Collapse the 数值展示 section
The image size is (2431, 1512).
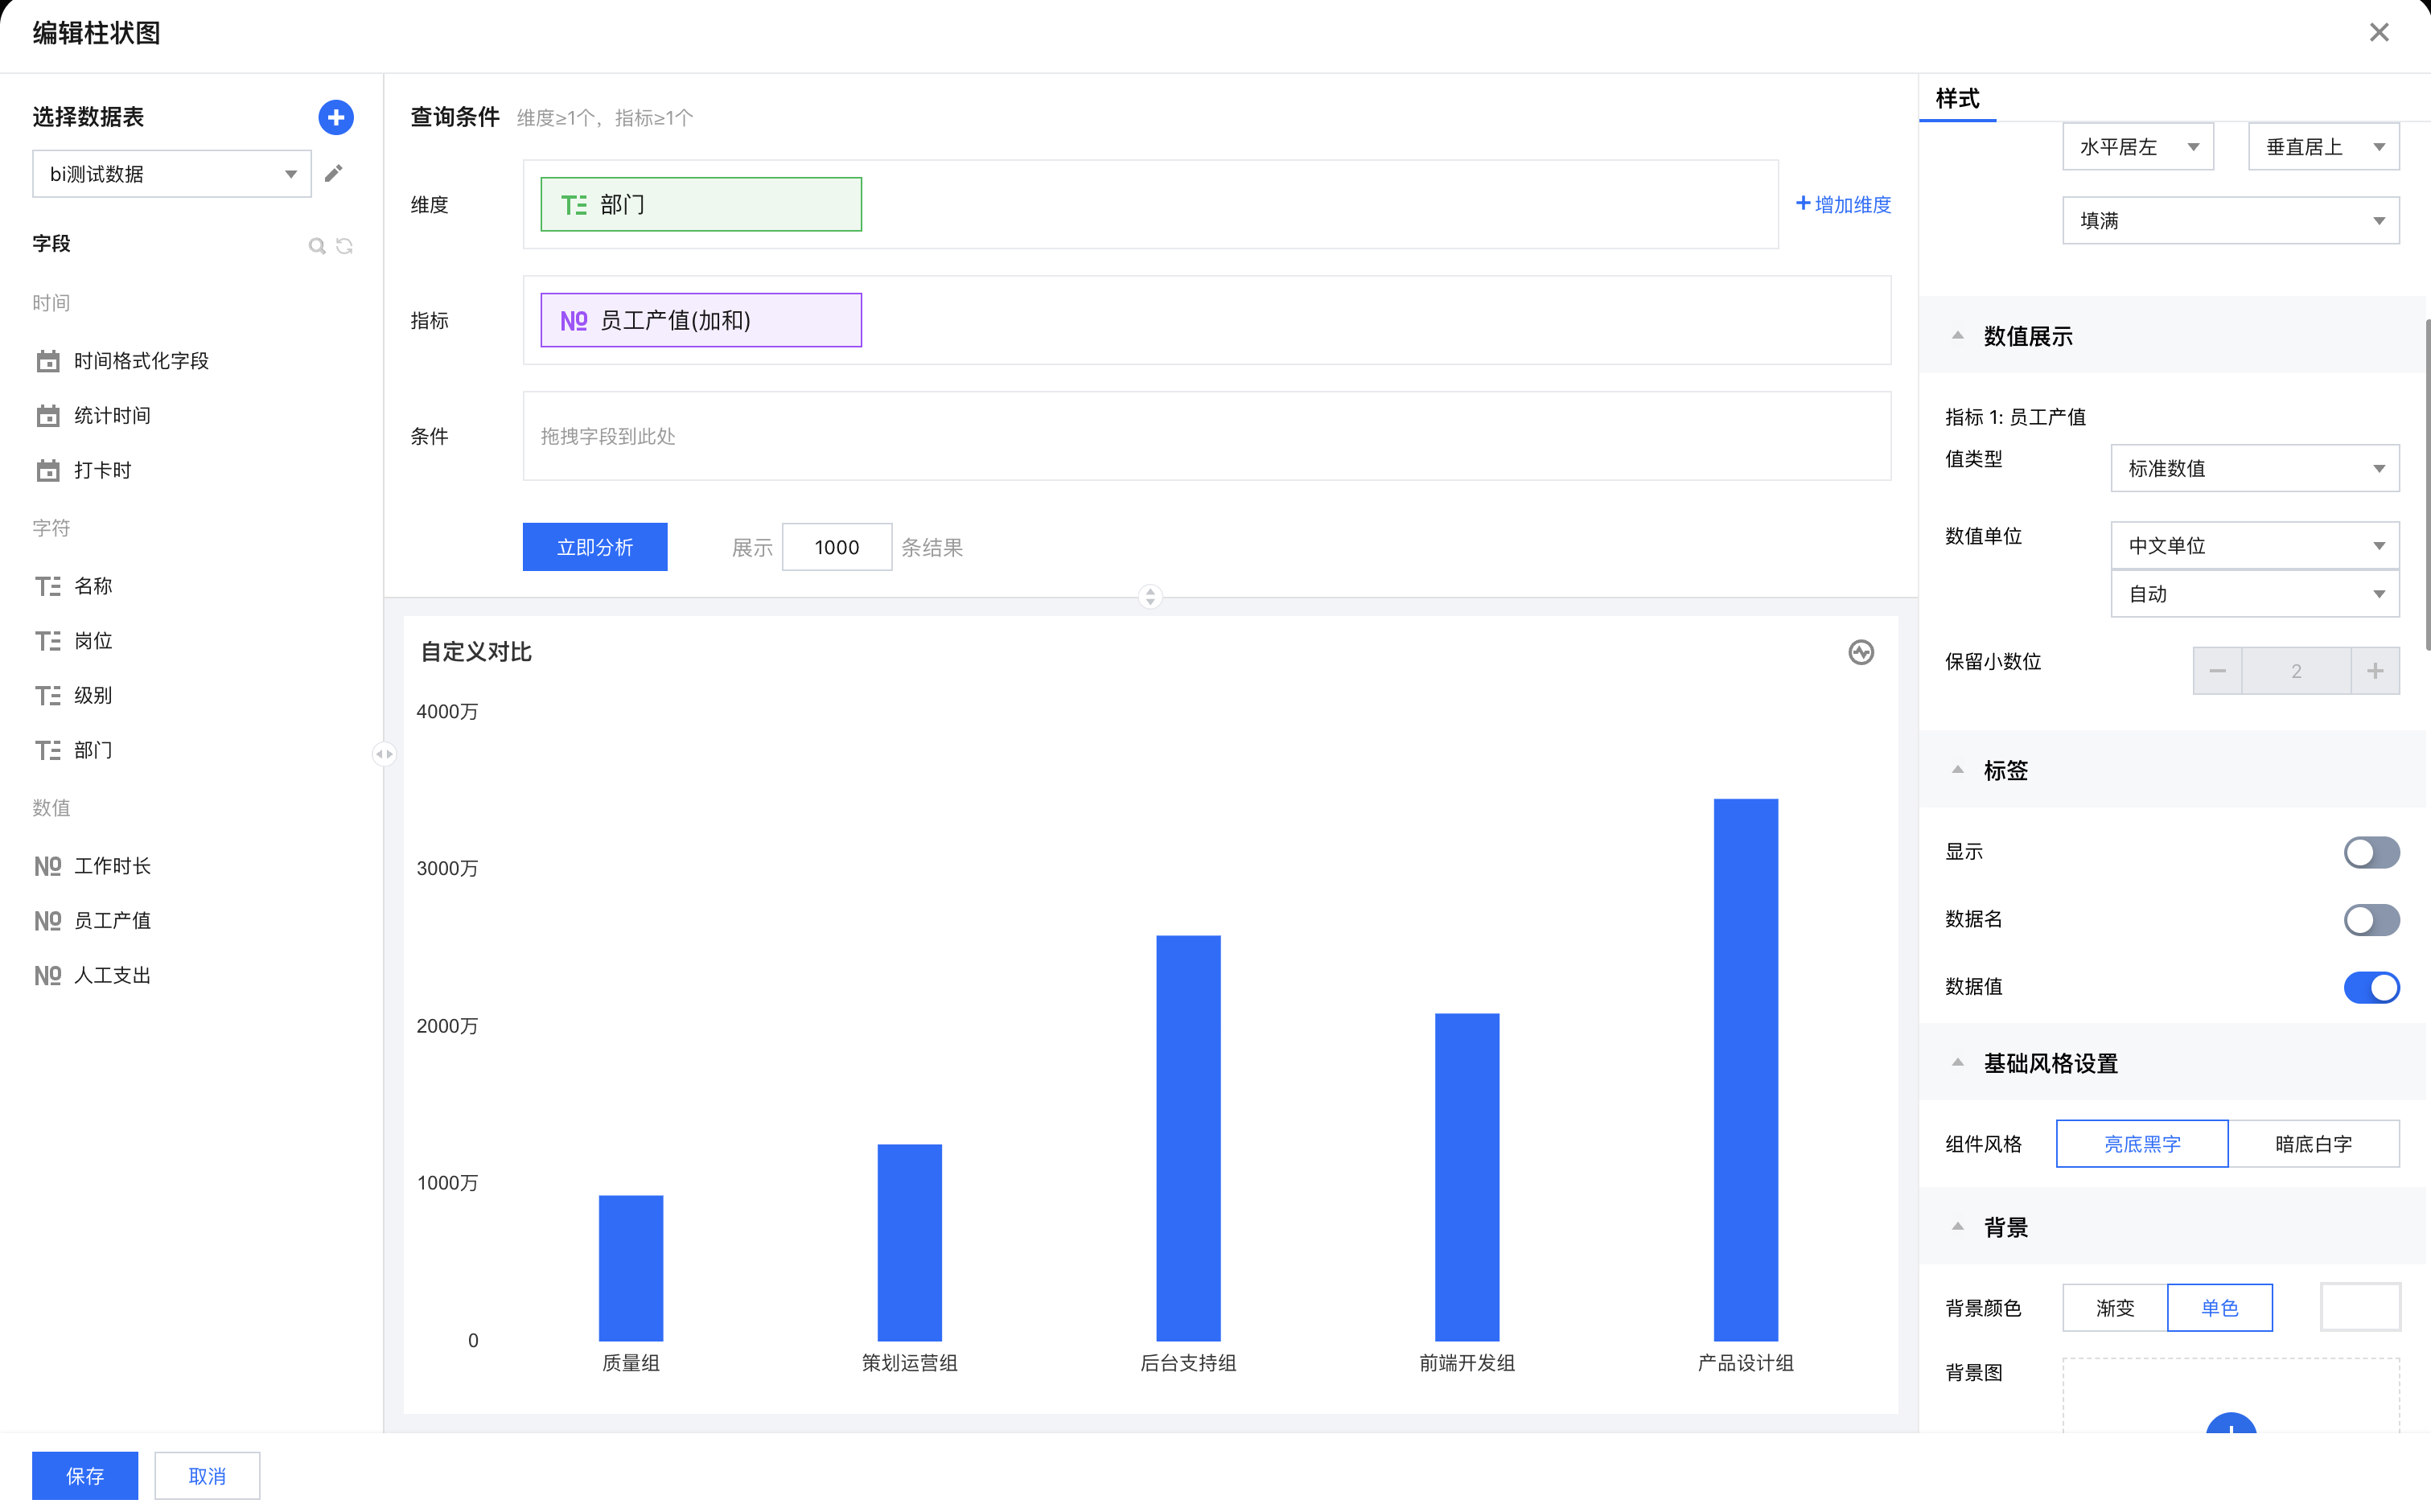tap(1958, 336)
